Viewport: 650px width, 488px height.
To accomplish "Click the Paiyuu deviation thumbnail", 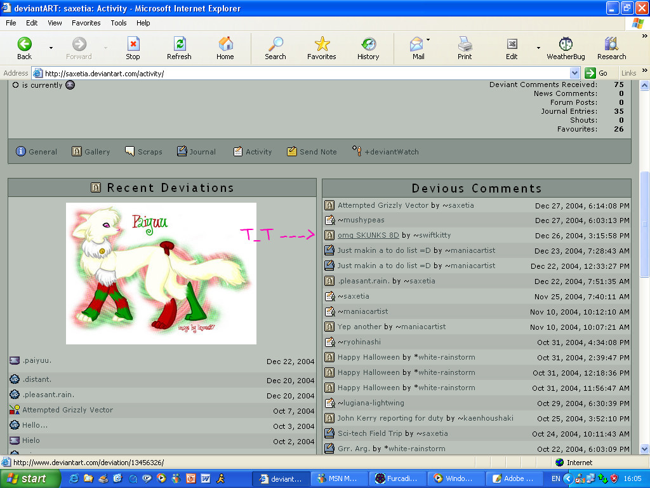I will point(161,273).
